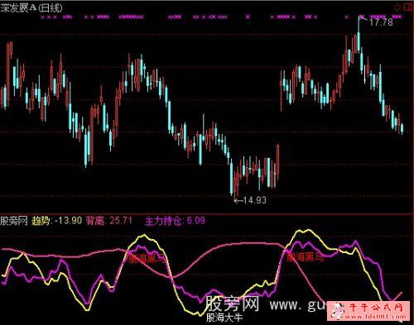Click the 深发展A (日线) chart title
Viewport: 414px width, 325px height.
click(x=31, y=8)
